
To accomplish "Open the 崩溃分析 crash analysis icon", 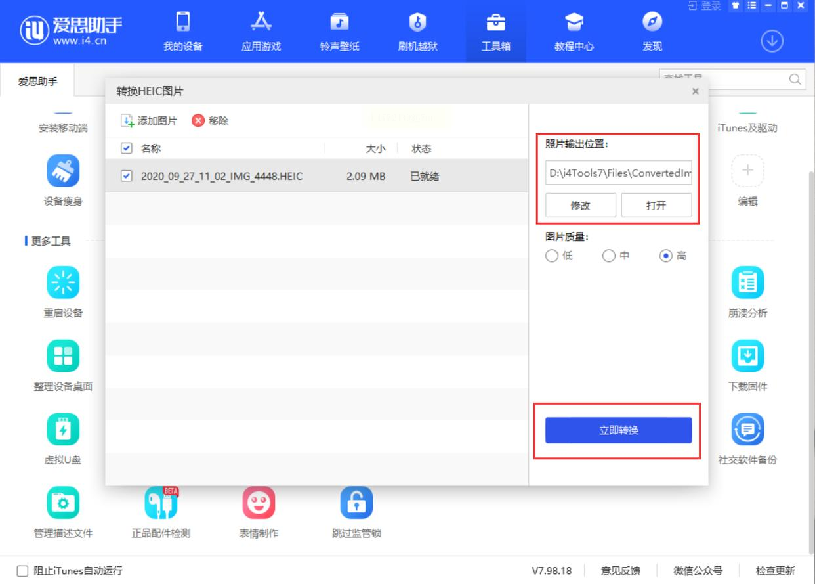I will 747,283.
